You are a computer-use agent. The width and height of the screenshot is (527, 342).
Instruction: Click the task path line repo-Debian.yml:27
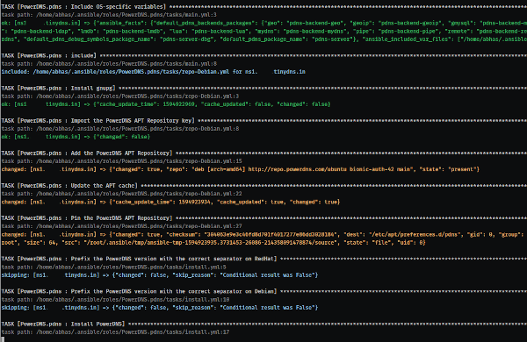[x=122, y=226]
